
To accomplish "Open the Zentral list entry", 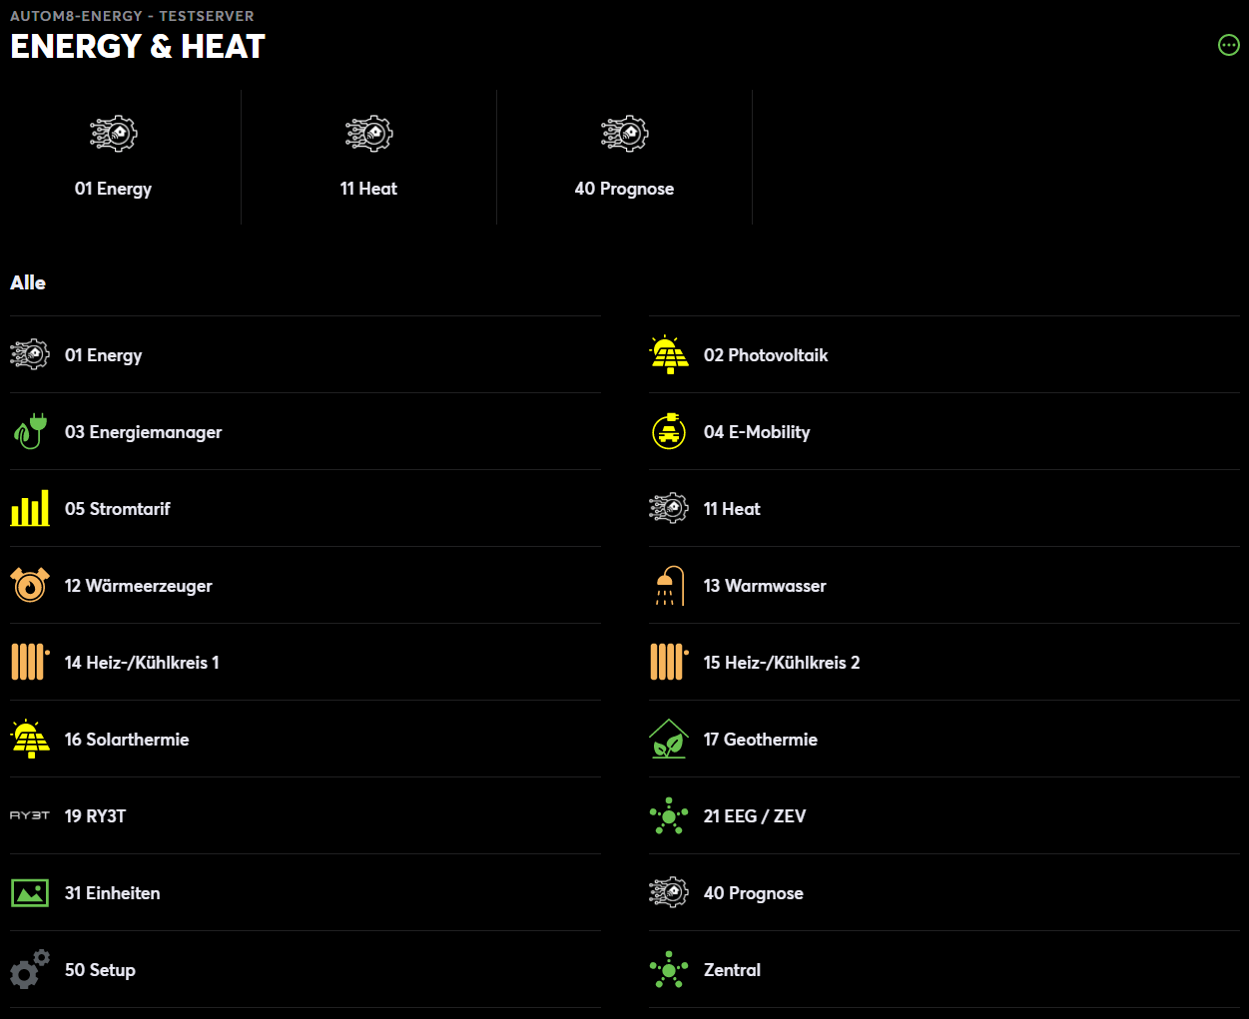I will pyautogui.click(x=732, y=970).
